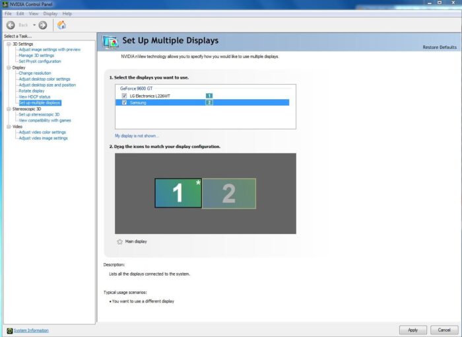
Task: Click the Restore Defaults link
Action: 440,47
